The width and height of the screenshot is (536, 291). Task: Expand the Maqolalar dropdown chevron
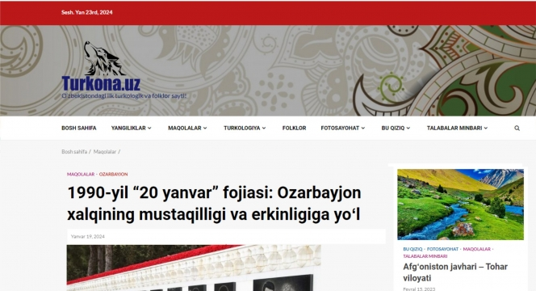pyautogui.click(x=205, y=128)
